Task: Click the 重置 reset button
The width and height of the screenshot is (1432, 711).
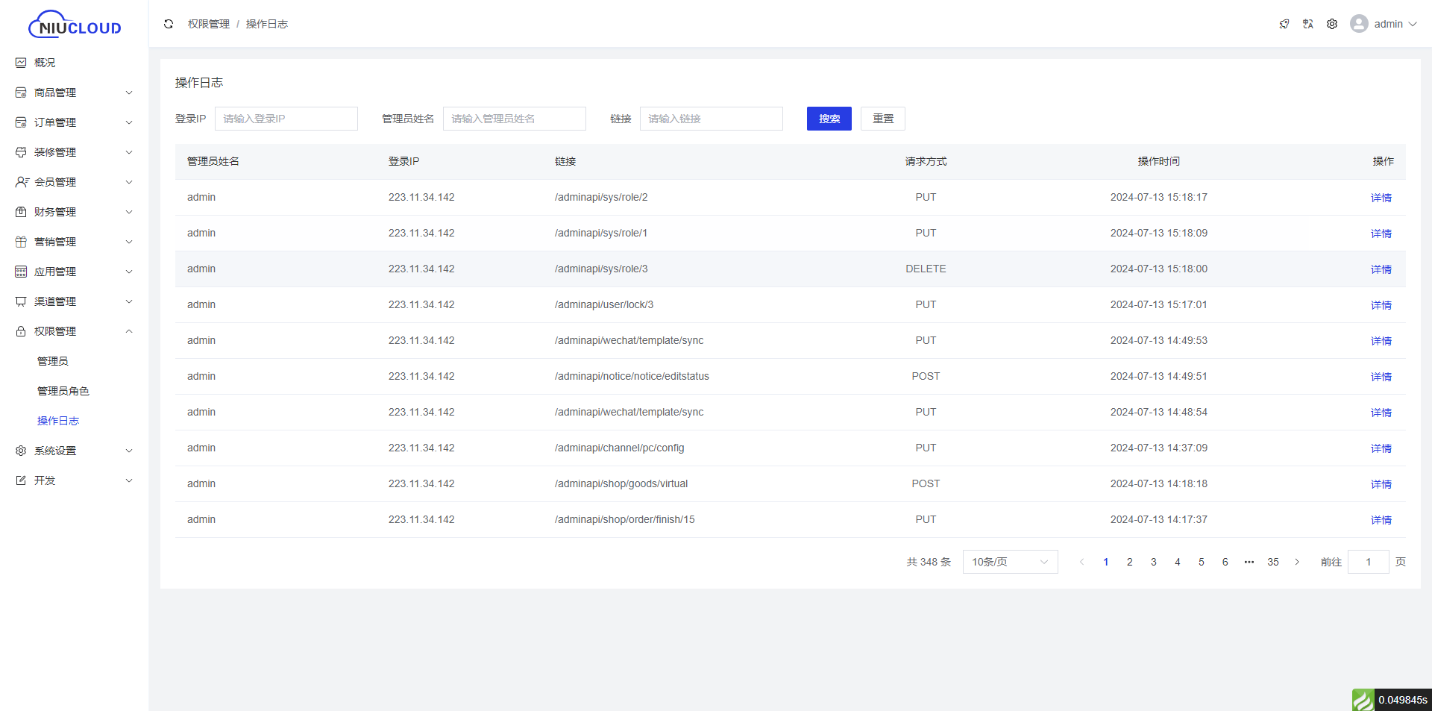Action: point(882,119)
